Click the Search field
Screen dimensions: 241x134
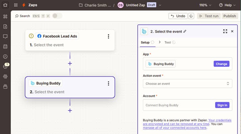(x=23, y=16)
